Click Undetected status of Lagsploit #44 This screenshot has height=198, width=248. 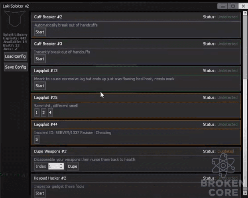coord(227,125)
